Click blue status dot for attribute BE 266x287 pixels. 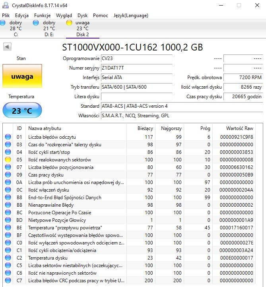coord(8,227)
